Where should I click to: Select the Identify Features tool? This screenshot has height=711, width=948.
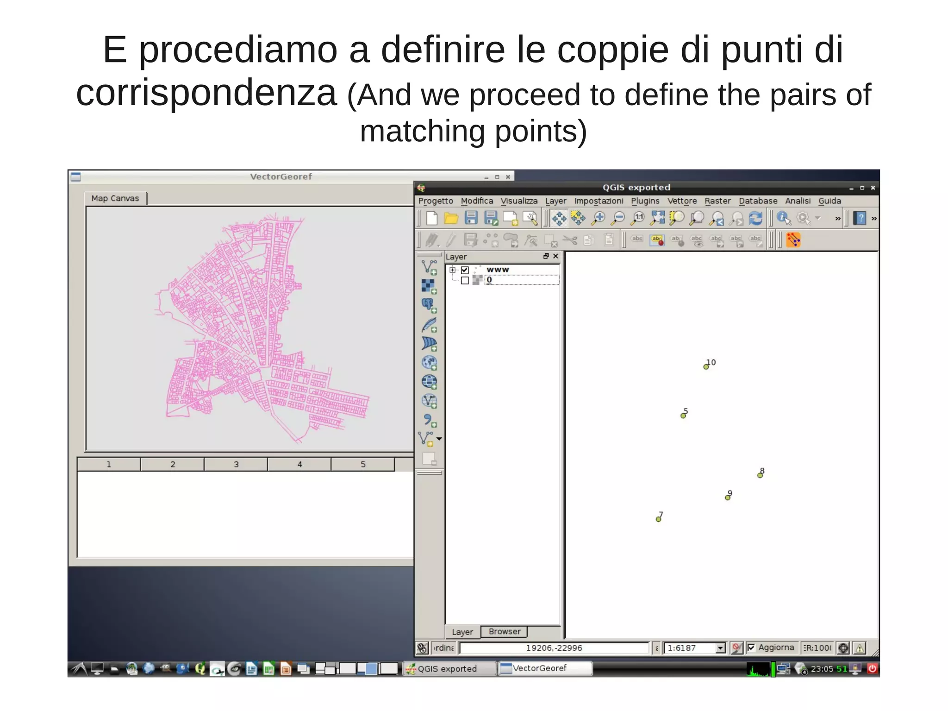coord(784,218)
